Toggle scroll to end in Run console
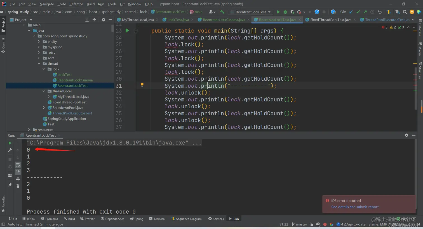 click(x=18, y=172)
